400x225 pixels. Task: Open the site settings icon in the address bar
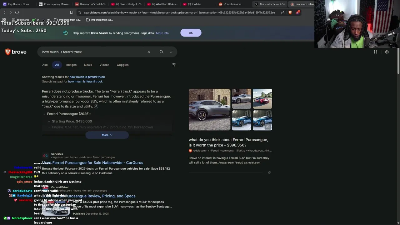(x=80, y=12)
